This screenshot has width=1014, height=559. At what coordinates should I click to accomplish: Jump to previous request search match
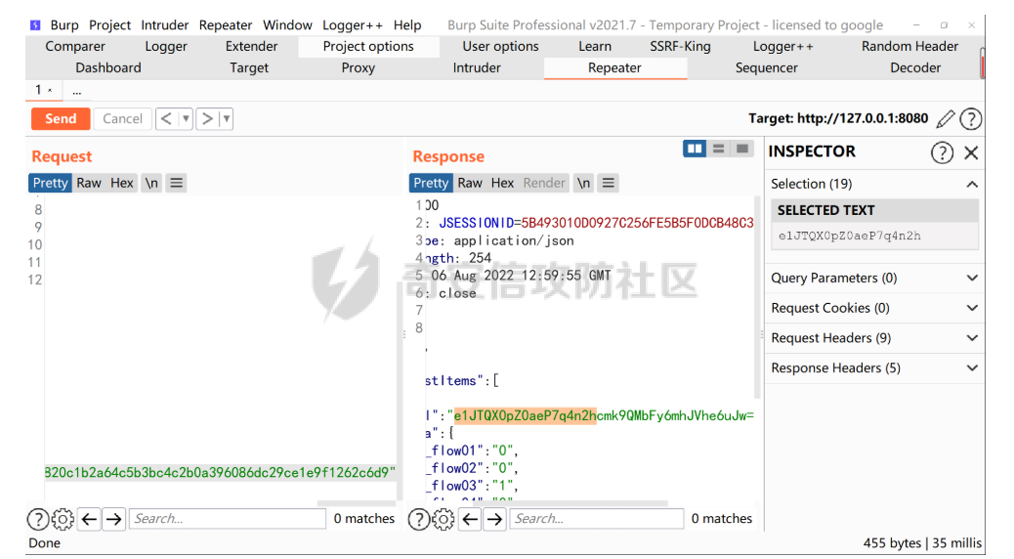coord(89,519)
